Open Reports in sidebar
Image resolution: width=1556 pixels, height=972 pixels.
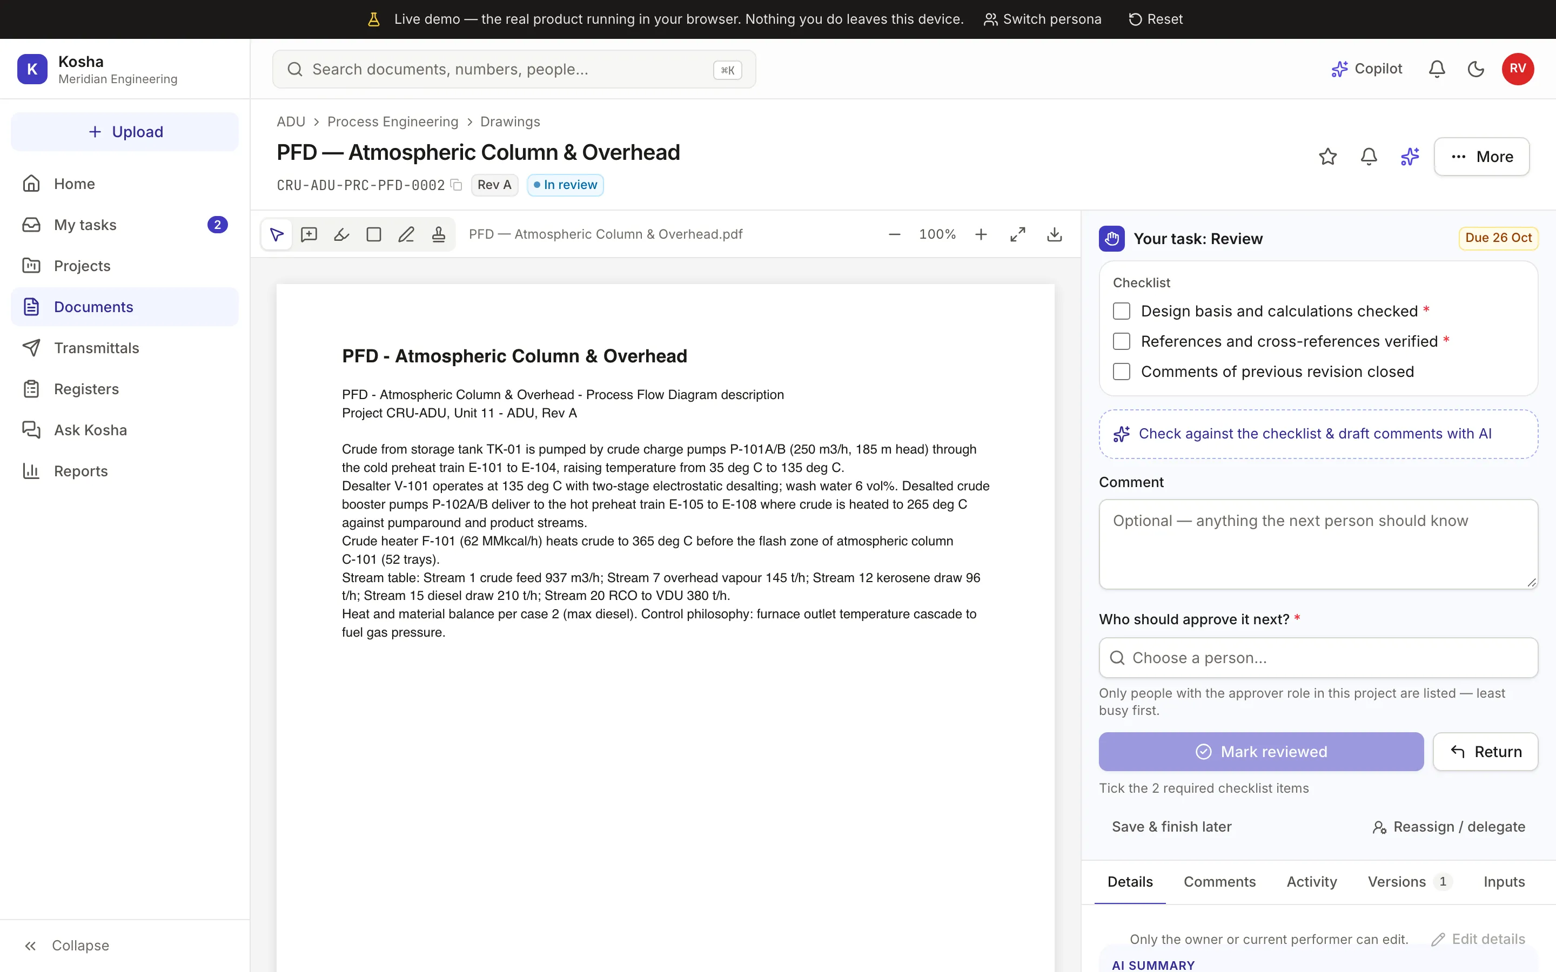[125, 471]
